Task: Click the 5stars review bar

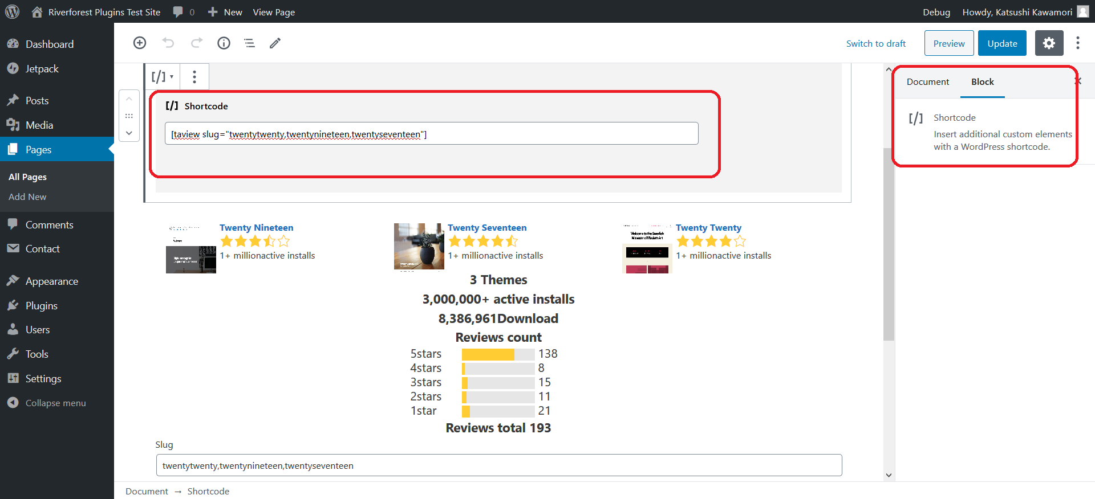Action: click(498, 354)
